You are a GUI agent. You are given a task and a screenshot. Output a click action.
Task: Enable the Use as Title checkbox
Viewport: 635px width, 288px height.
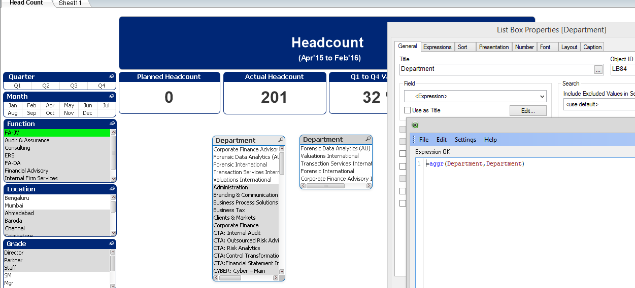408,110
